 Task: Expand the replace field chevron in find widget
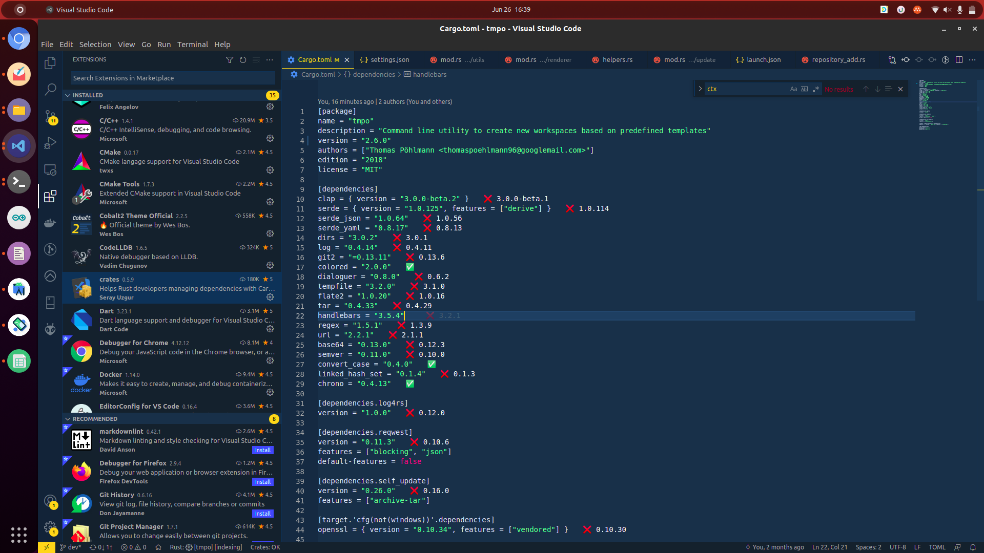coord(700,89)
